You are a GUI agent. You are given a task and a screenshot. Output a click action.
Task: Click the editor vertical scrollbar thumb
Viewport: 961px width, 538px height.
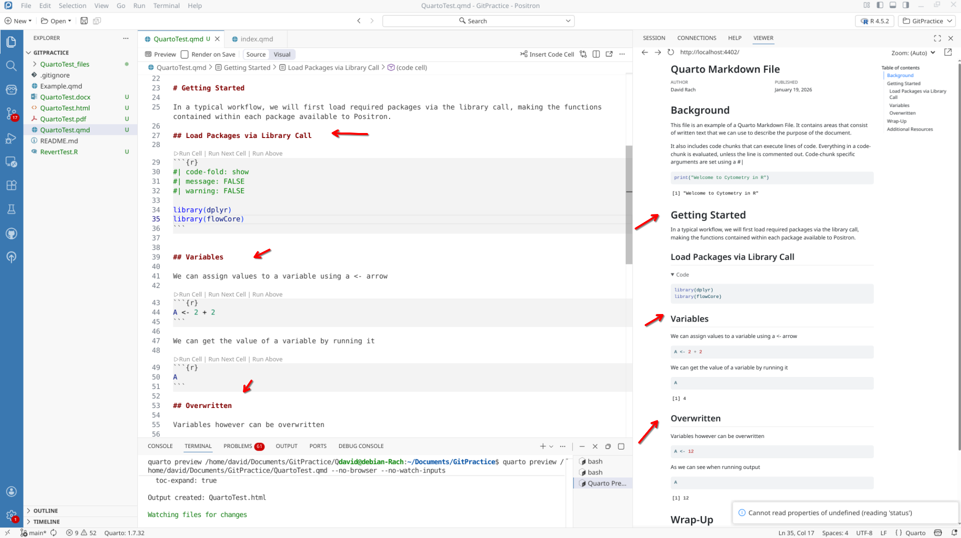point(628,205)
